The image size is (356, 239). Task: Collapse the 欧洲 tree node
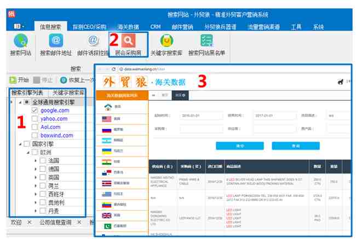[28, 153]
